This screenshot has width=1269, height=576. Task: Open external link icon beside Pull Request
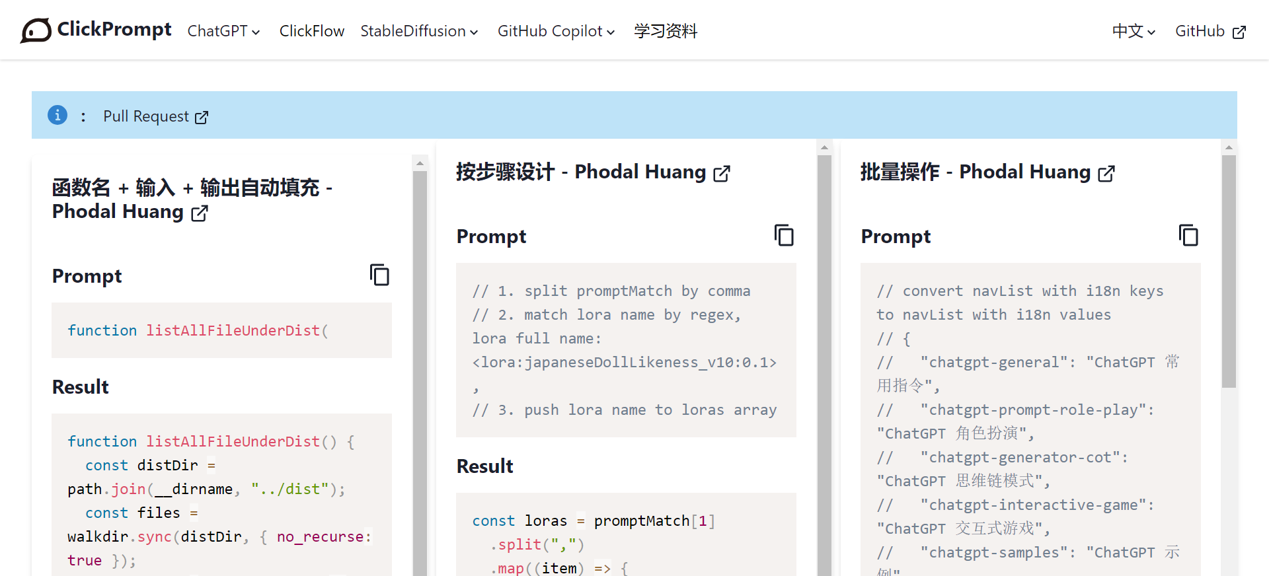tap(202, 118)
